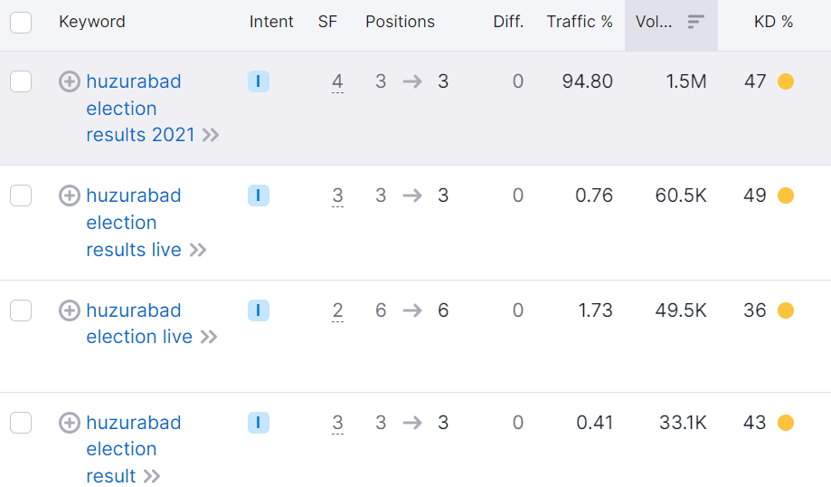Sort by the KD % column header
Image resolution: width=831 pixels, height=487 pixels.
coord(773,22)
